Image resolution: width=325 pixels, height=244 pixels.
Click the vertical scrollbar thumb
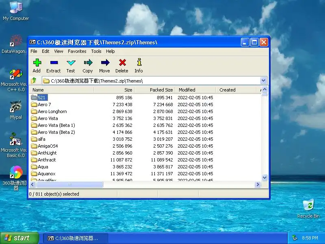[265, 94]
